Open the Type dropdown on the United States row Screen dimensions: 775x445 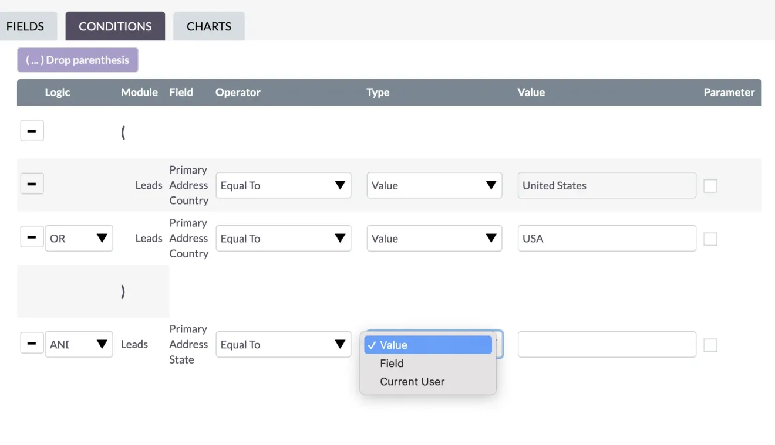point(491,185)
